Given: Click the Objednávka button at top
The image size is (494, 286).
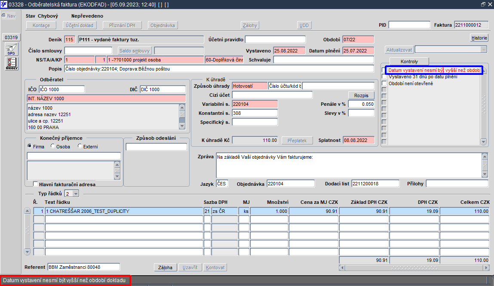Looking at the screenshot, I should pyautogui.click(x=163, y=25).
